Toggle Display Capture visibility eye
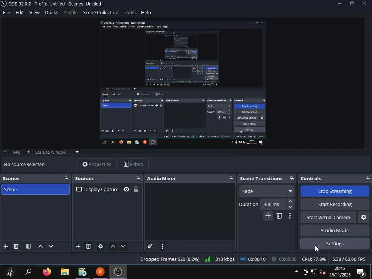Image resolution: width=372 pixels, height=279 pixels. [126, 189]
